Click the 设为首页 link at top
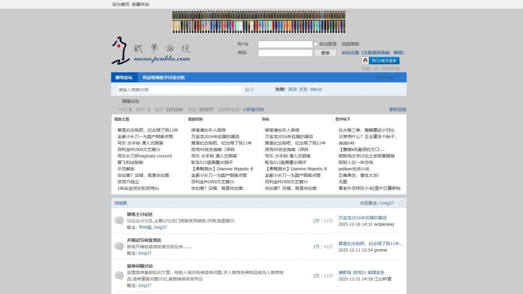This screenshot has width=523, height=294. coord(121,4)
